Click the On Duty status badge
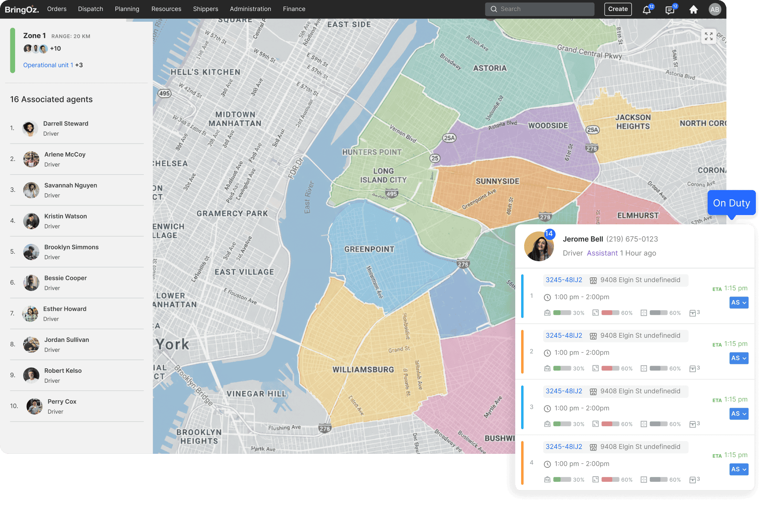This screenshot has width=764, height=505. point(732,203)
